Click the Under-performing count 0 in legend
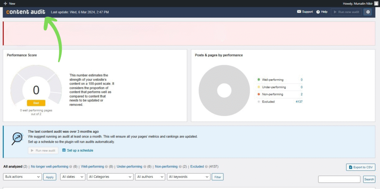 pyautogui.click(x=301, y=87)
